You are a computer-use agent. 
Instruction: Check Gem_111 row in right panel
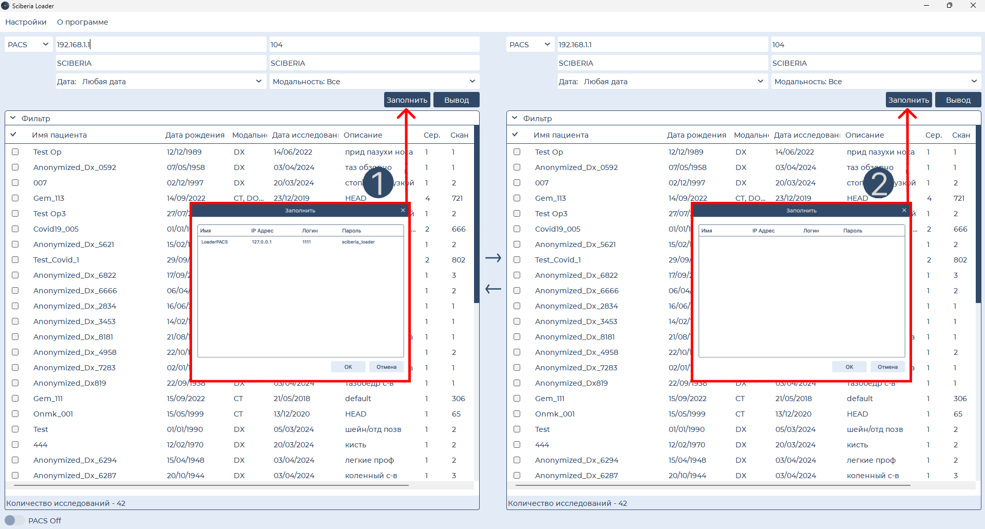coord(517,399)
